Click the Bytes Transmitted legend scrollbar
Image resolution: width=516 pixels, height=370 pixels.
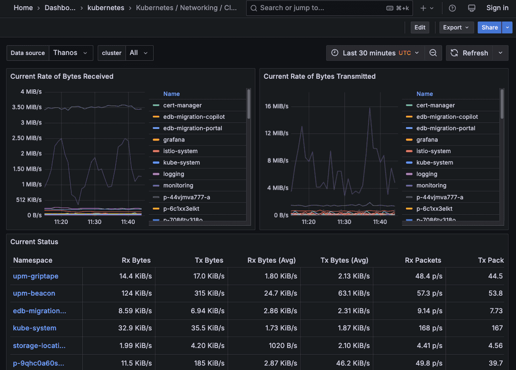(x=502, y=104)
